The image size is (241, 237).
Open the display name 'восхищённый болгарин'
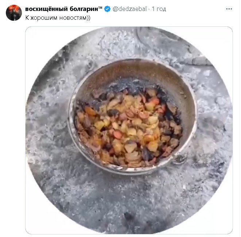(x=62, y=9)
